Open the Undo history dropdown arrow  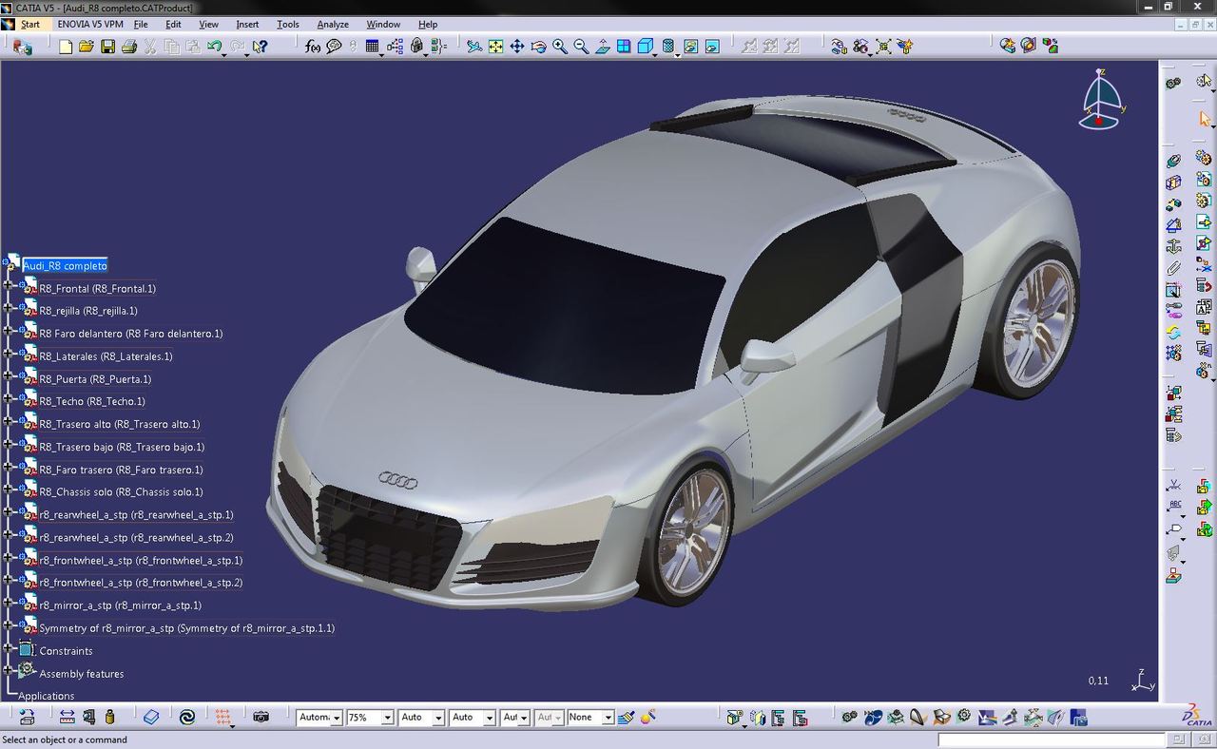click(224, 54)
